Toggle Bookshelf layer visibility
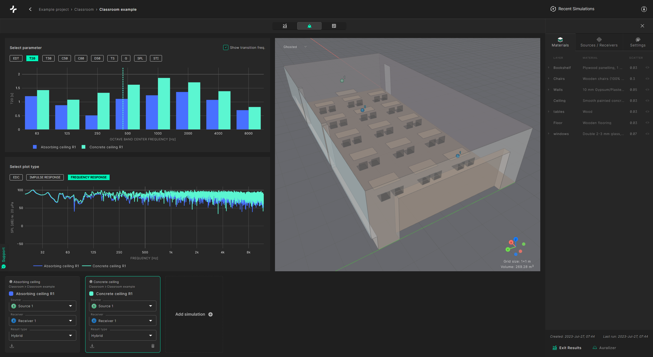The image size is (653, 357). [x=647, y=68]
